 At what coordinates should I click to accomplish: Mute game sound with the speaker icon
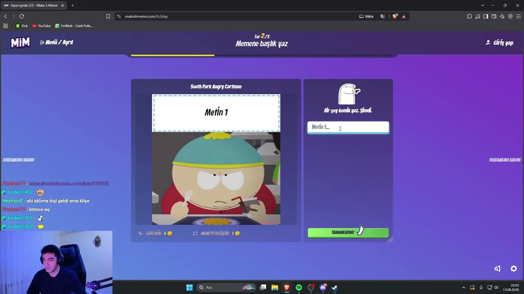pyautogui.click(x=497, y=269)
